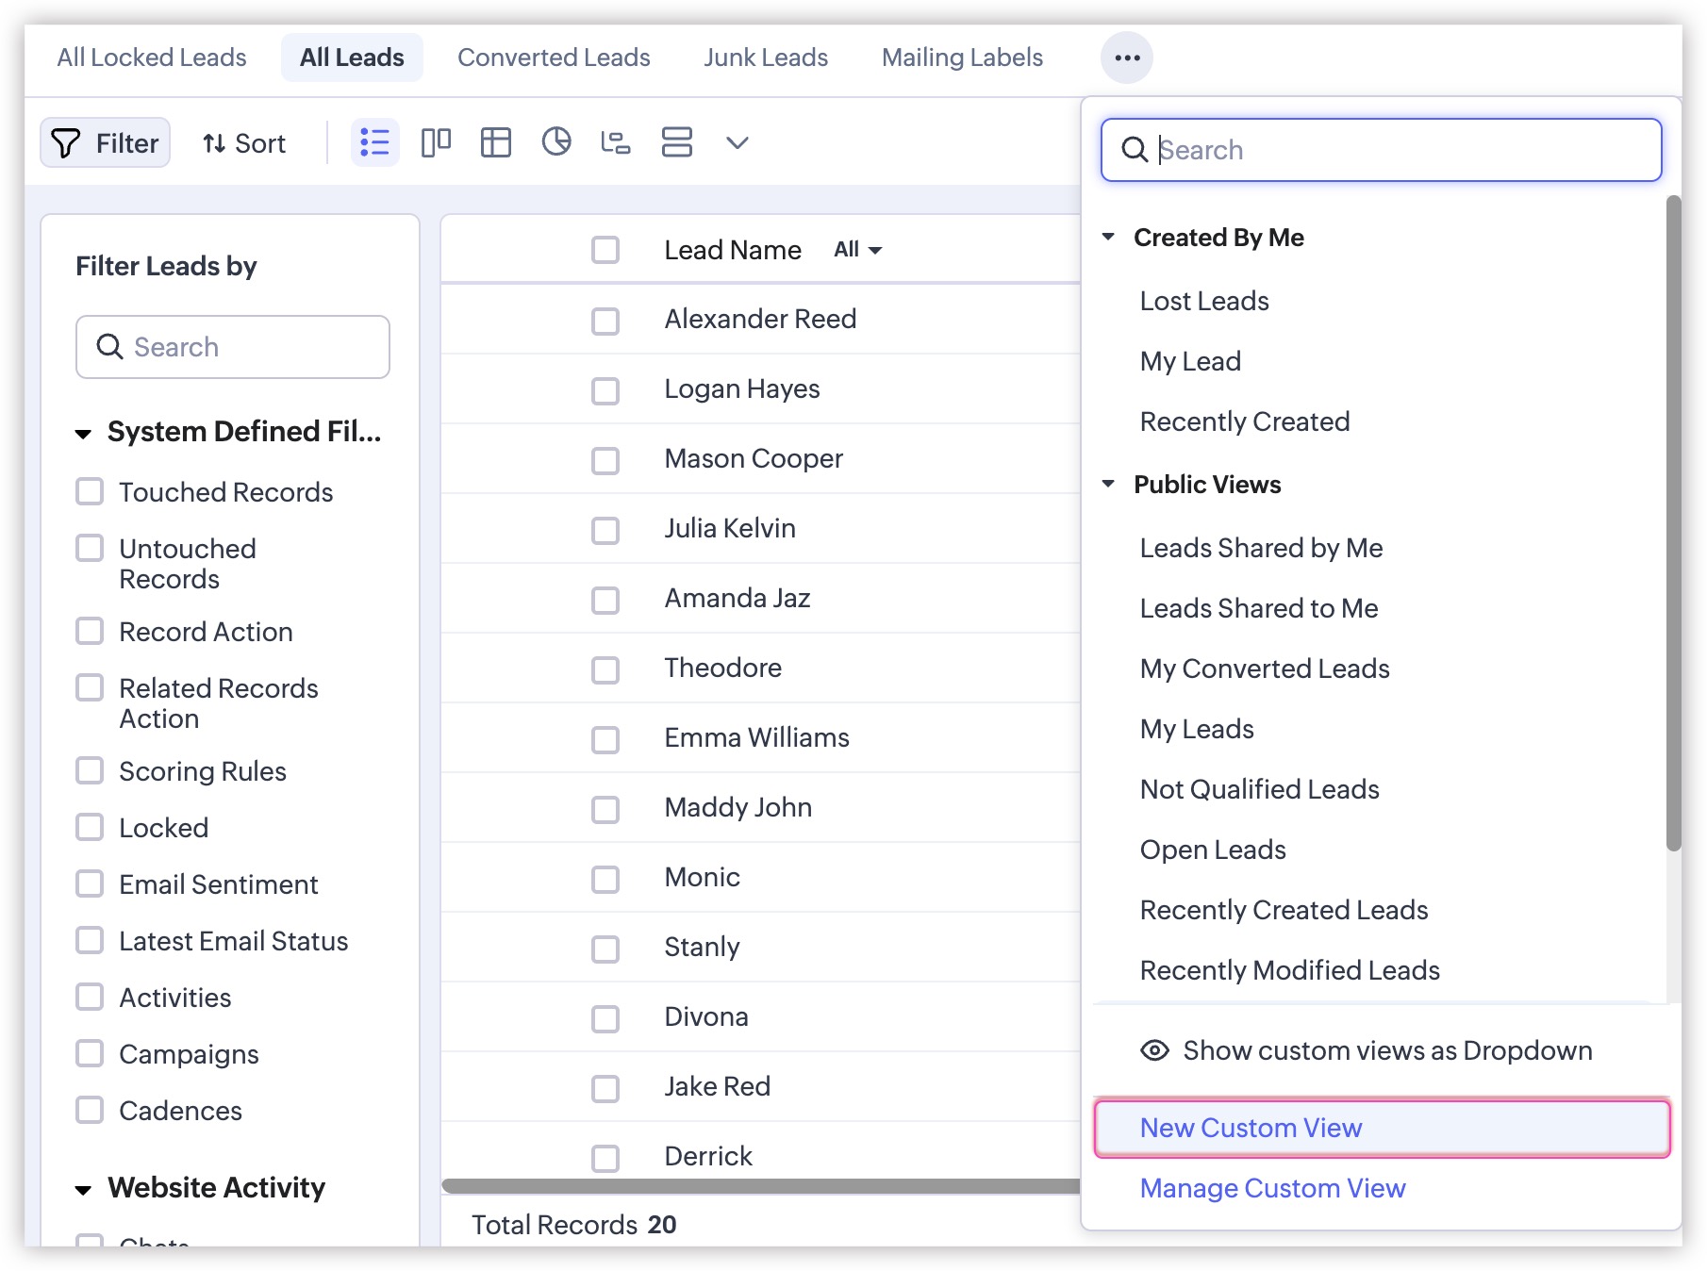
Task: Tick the Email Sentiment filter checkbox
Action: click(x=90, y=883)
